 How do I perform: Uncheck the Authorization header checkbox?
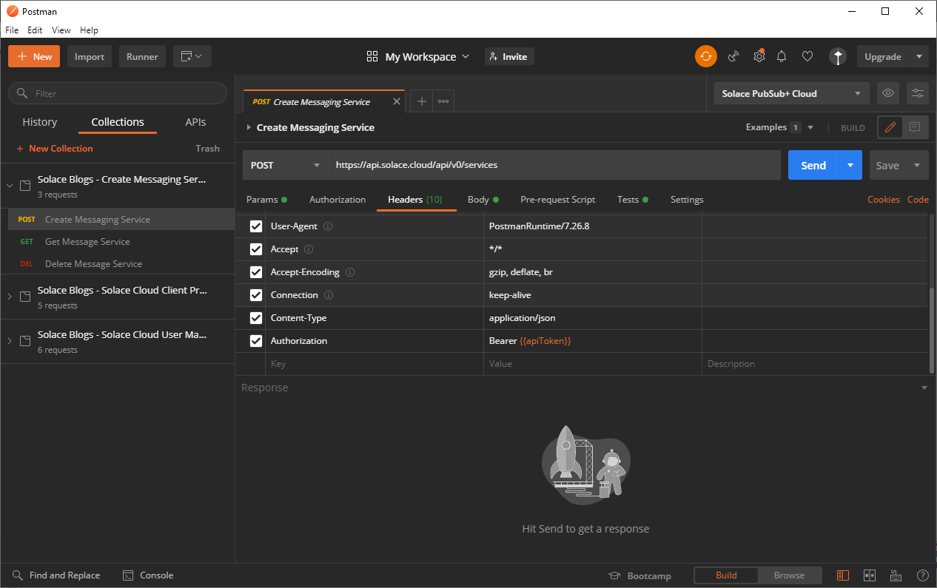point(256,341)
